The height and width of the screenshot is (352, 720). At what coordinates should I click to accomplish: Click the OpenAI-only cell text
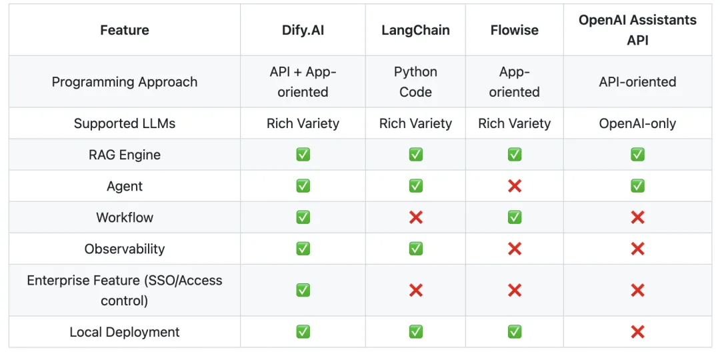pos(637,123)
